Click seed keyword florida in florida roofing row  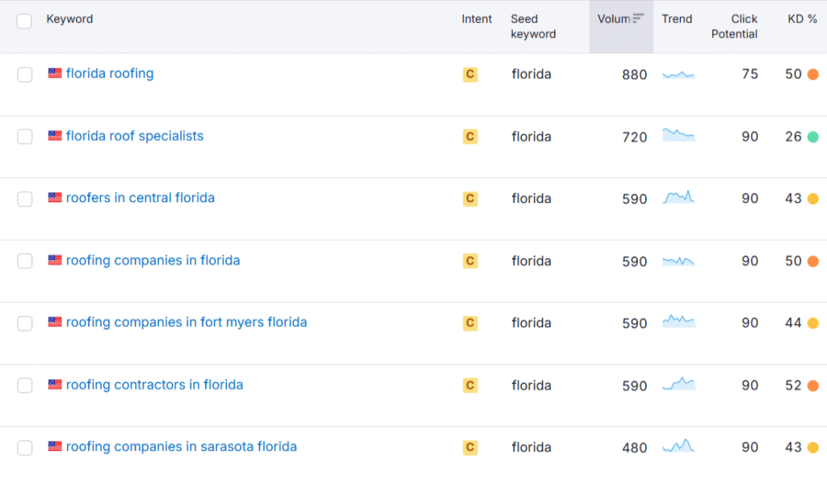pos(531,74)
